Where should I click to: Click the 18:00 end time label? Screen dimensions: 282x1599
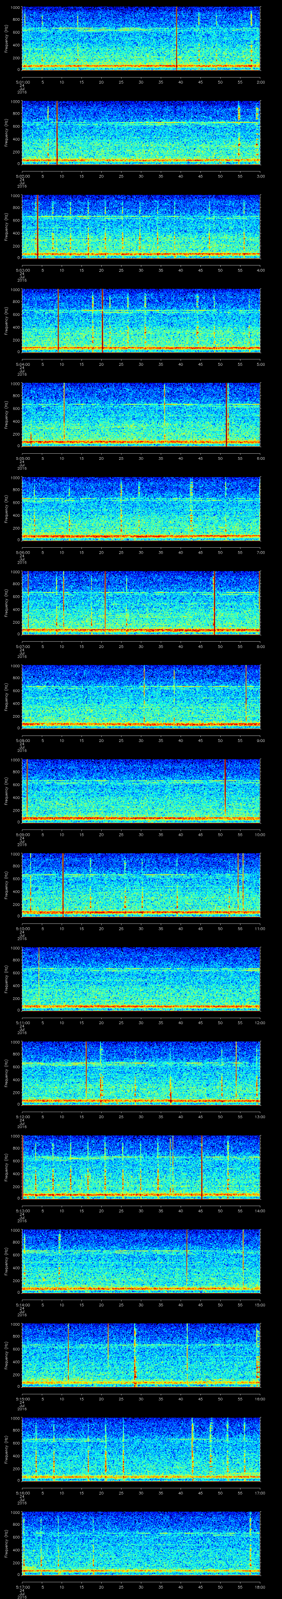click(260, 1587)
